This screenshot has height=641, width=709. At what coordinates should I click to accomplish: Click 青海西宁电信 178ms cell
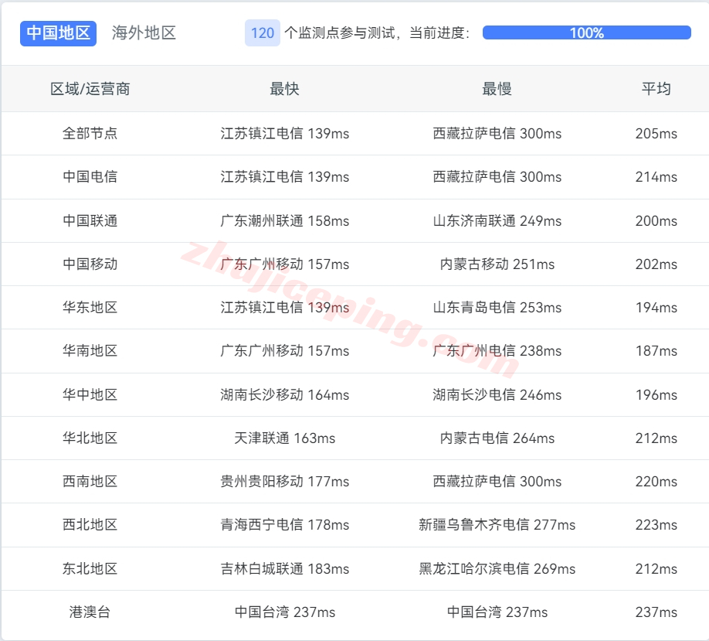pos(284,525)
